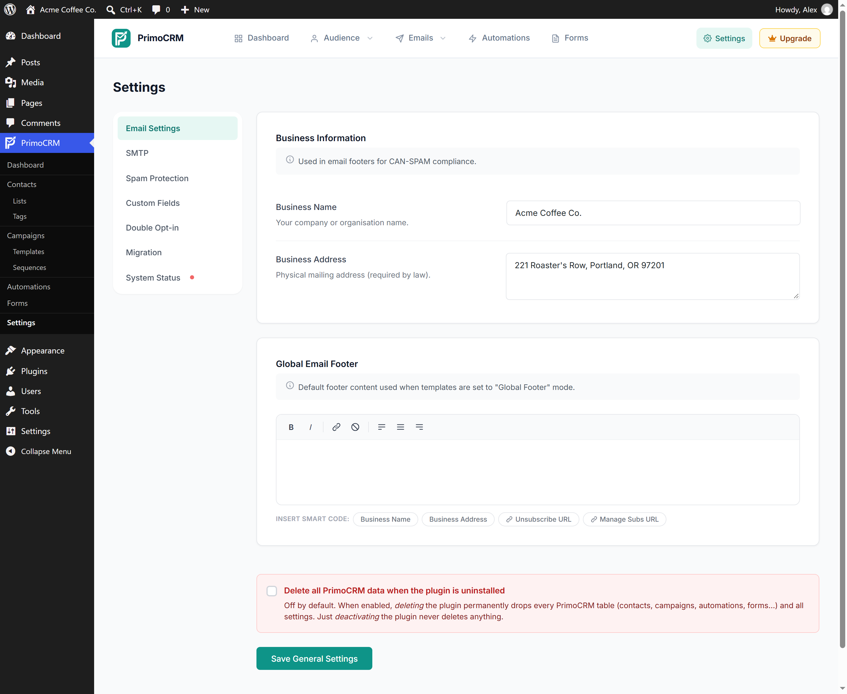The image size is (847, 694).
Task: Switch to Double Opt-in tab
Action: click(x=177, y=228)
